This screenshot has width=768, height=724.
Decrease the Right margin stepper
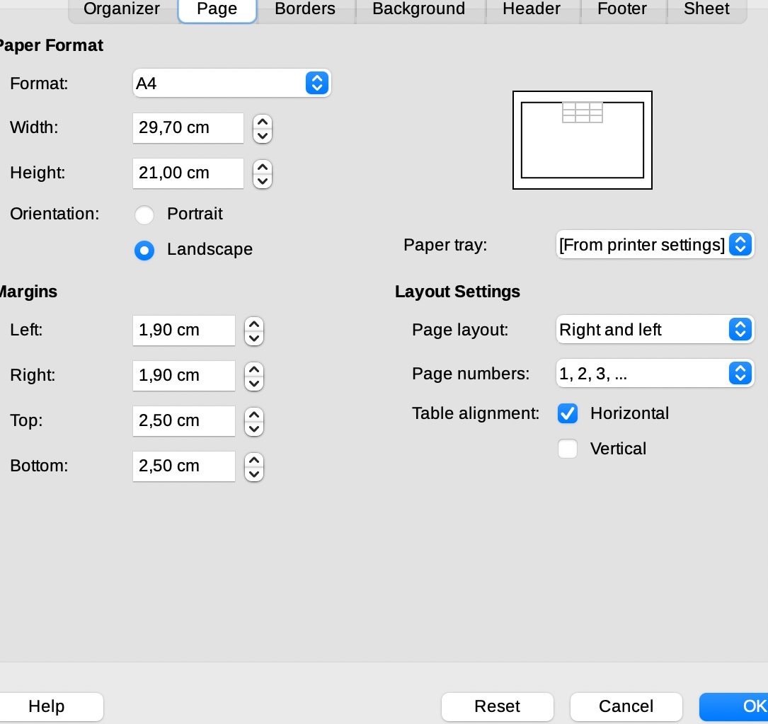(253, 383)
